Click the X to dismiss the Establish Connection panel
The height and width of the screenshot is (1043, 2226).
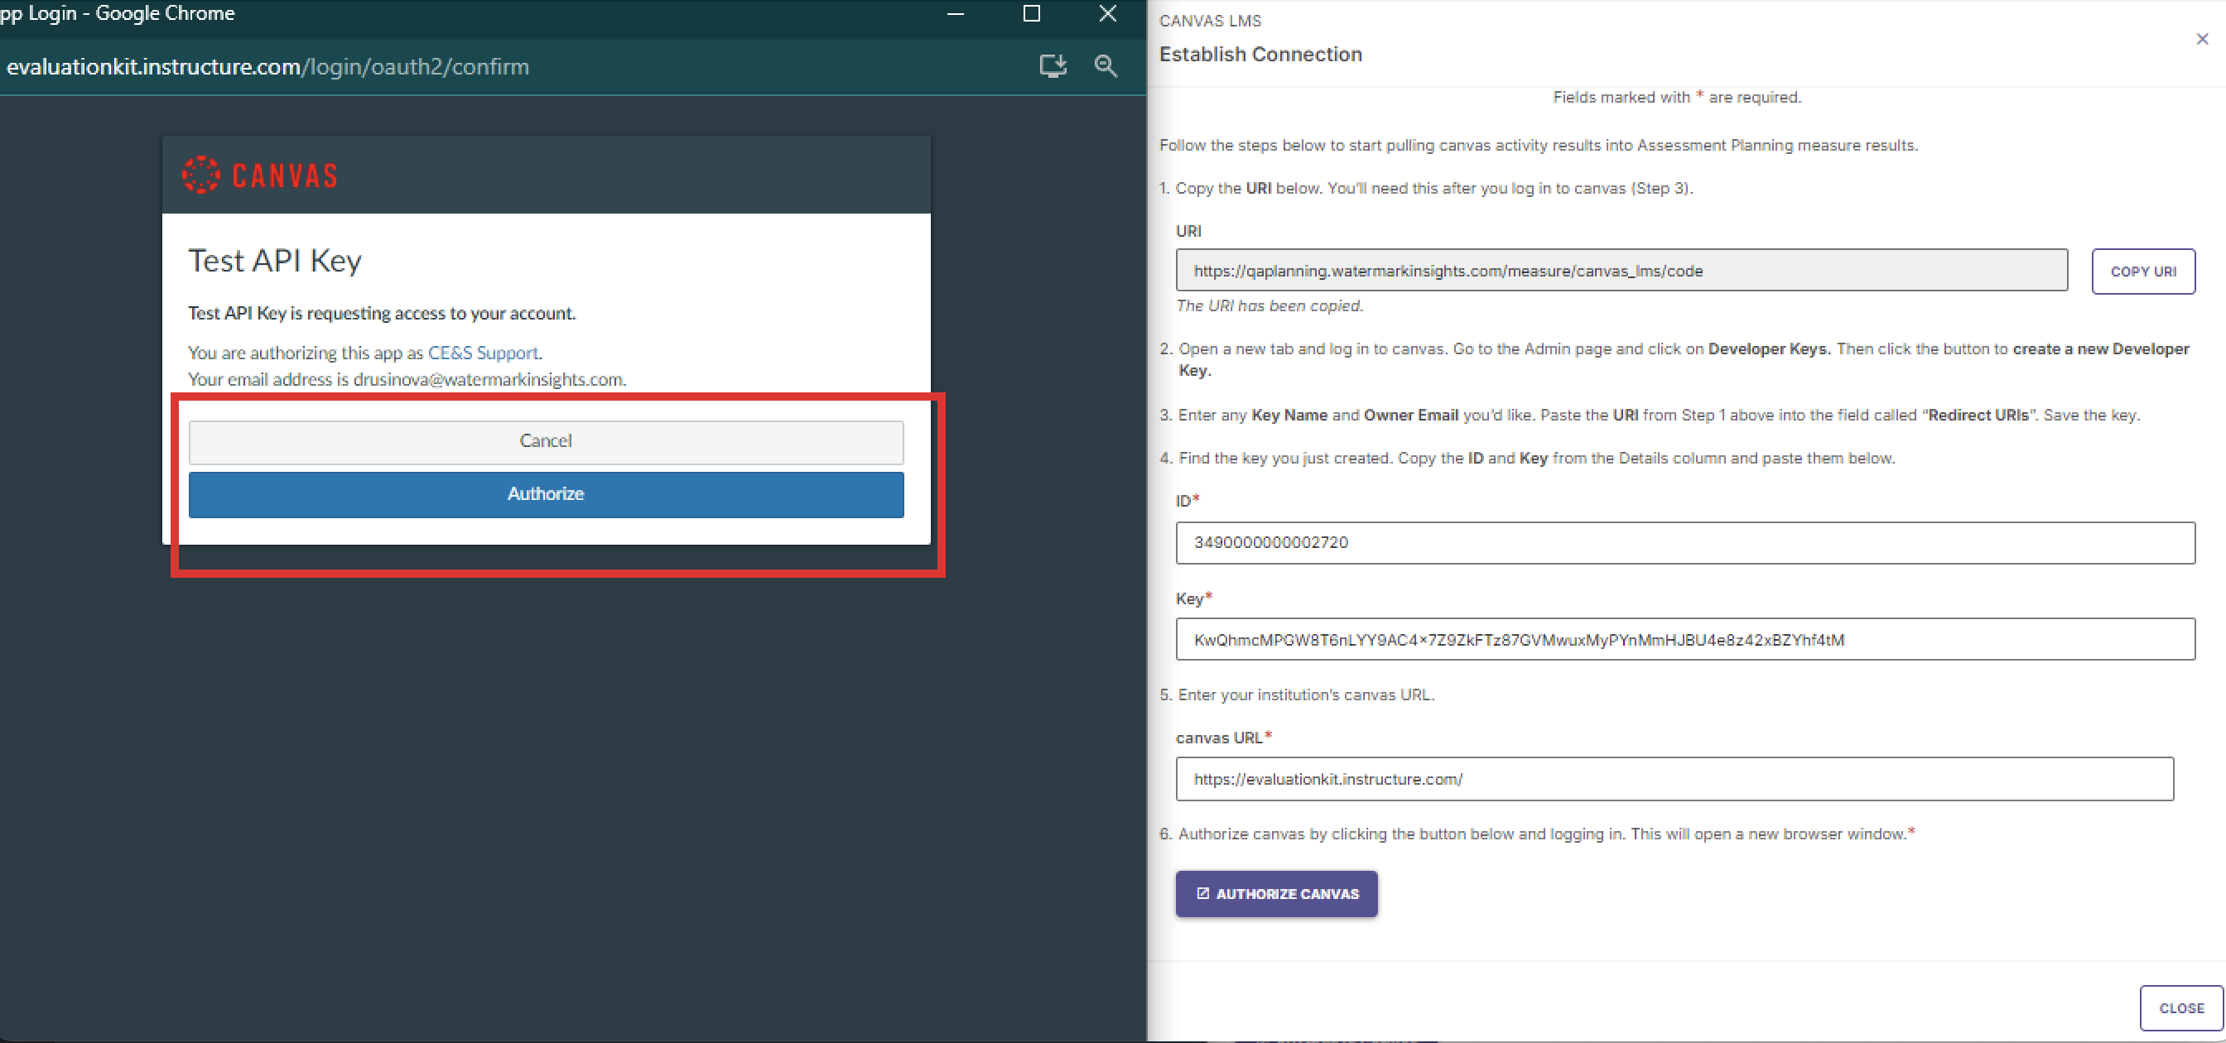pos(2201,39)
